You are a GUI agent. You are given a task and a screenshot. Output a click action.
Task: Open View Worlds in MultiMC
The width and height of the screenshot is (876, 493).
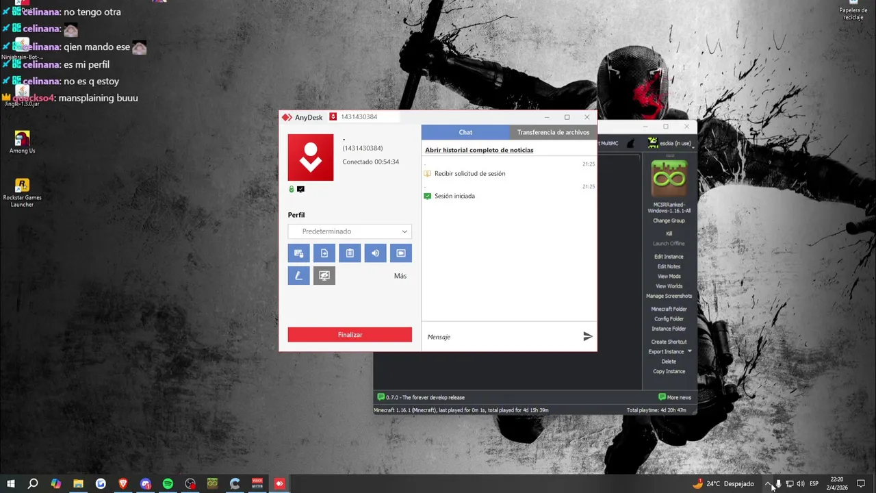coord(669,286)
